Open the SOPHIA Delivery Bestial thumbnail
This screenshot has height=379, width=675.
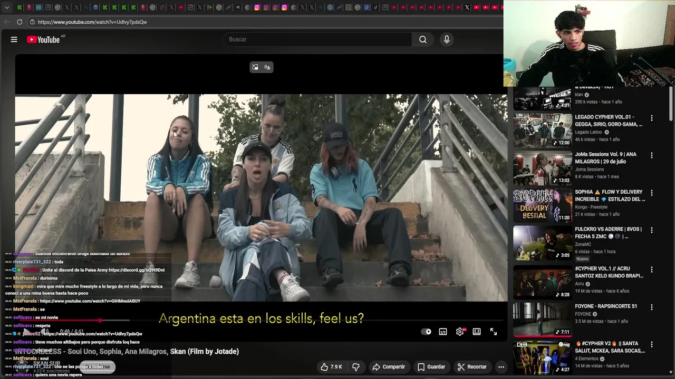(543, 205)
